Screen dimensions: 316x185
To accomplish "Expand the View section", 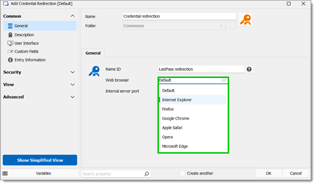I will (x=73, y=85).
